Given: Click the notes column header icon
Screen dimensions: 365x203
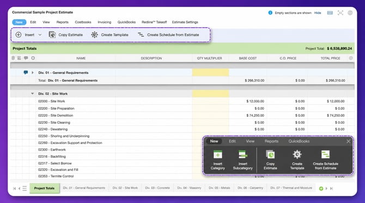Looking at the screenshot, I should pyautogui.click(x=19, y=58).
